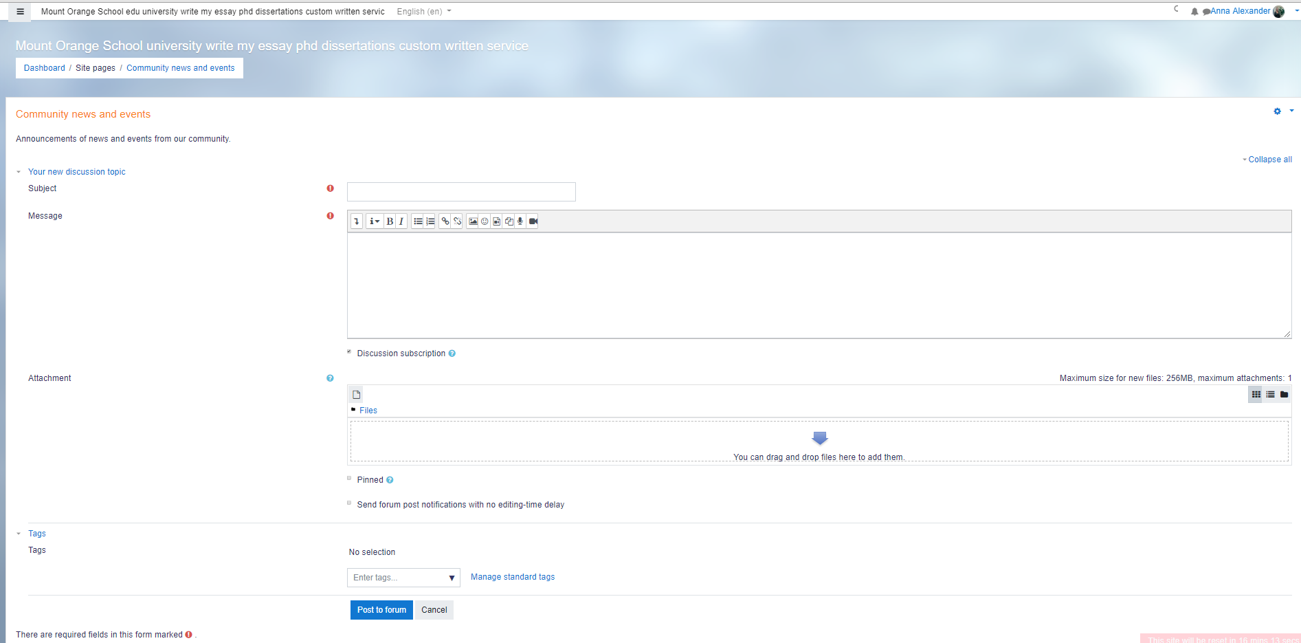Insert an image into the message
The height and width of the screenshot is (643, 1301).
[473, 221]
